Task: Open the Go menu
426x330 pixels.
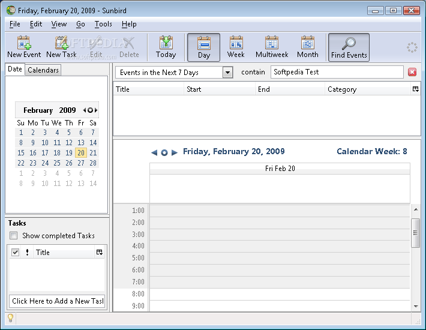Action: click(x=80, y=24)
